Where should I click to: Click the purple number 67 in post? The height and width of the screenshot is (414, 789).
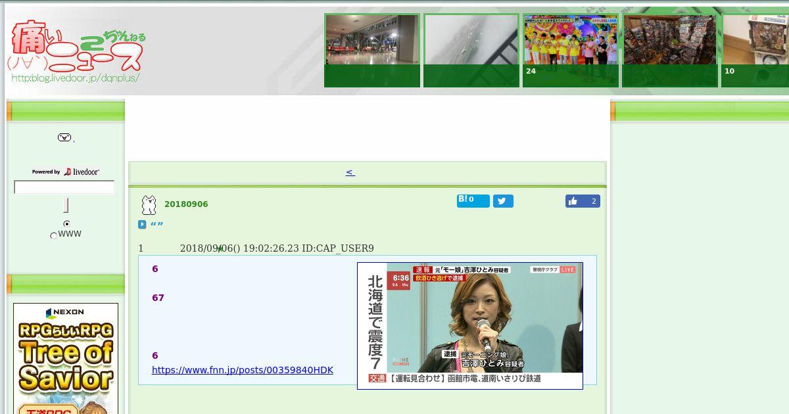[x=158, y=298]
